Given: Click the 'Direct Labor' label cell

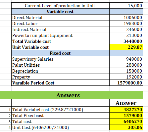Looking at the screenshot, I should 60,23.
